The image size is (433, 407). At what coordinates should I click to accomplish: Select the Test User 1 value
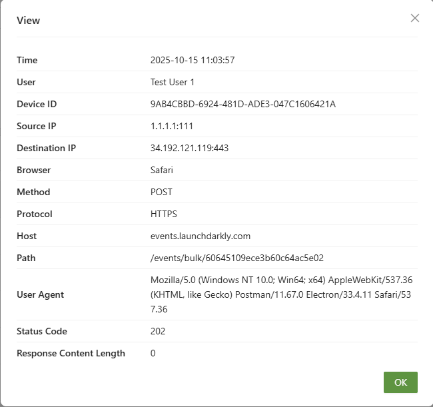pyautogui.click(x=173, y=82)
